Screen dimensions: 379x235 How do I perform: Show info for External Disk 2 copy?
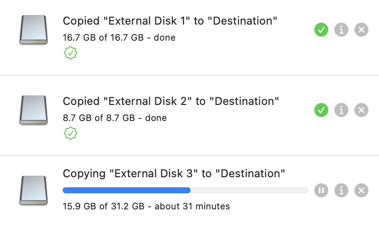pyautogui.click(x=341, y=109)
